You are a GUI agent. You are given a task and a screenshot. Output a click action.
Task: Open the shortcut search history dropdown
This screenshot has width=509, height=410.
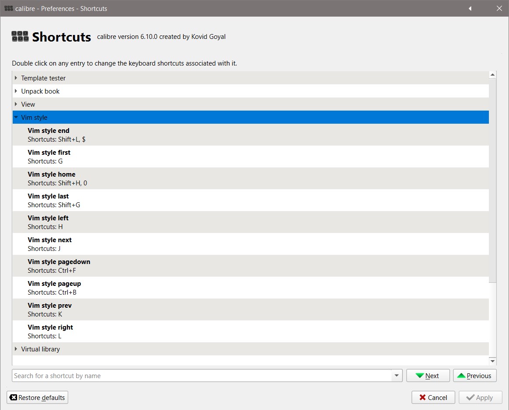(x=397, y=376)
